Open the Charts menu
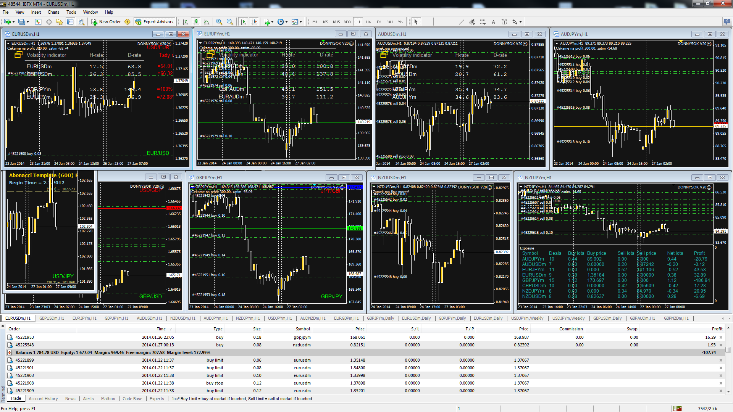The width and height of the screenshot is (733, 412). pyautogui.click(x=53, y=12)
